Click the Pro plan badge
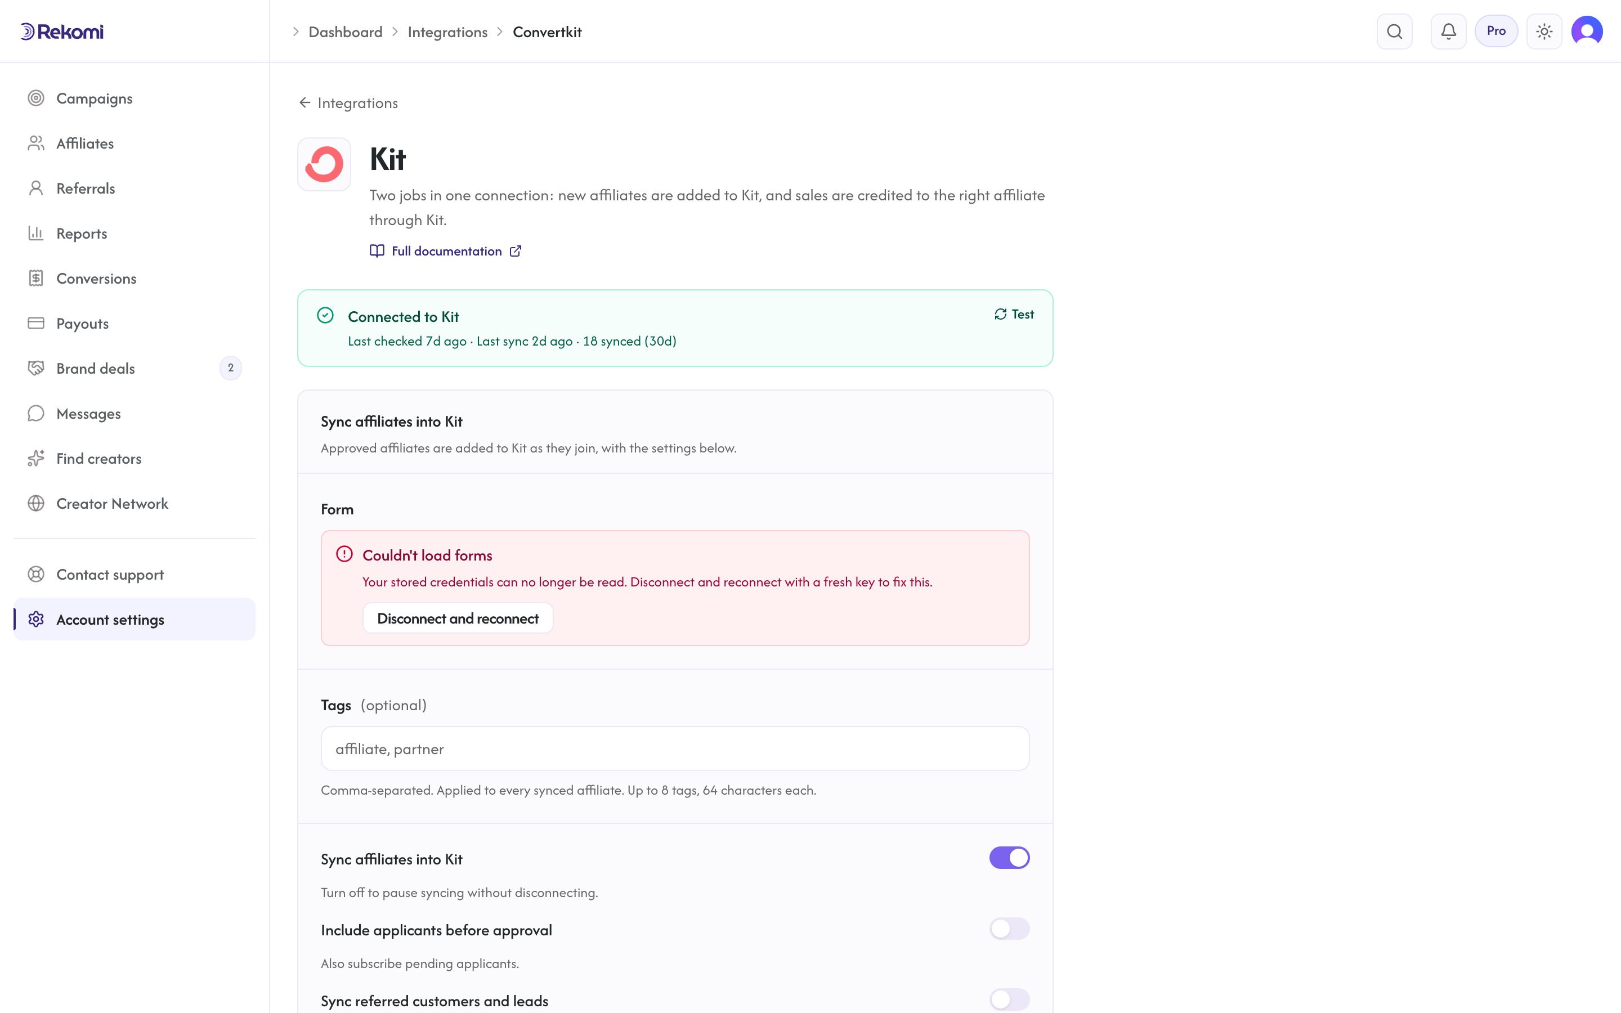This screenshot has width=1621, height=1013. pos(1495,32)
